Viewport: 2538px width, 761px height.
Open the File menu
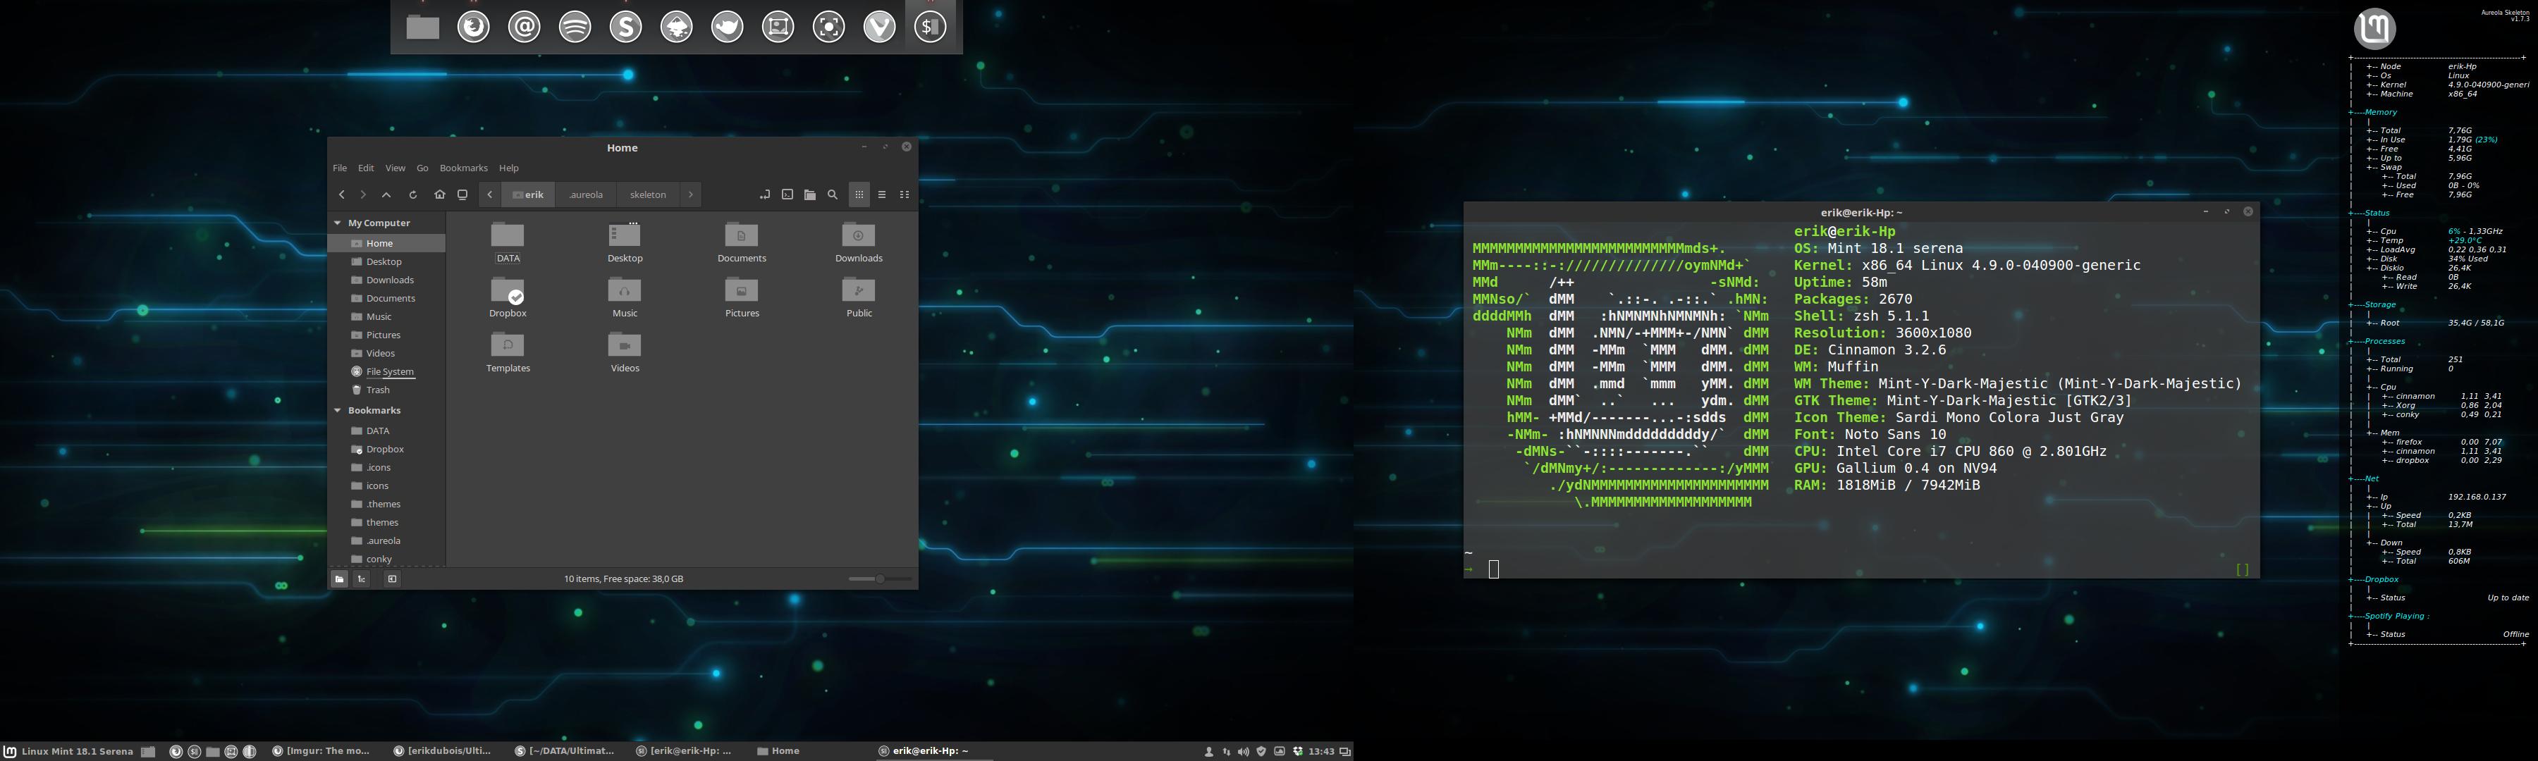340,168
